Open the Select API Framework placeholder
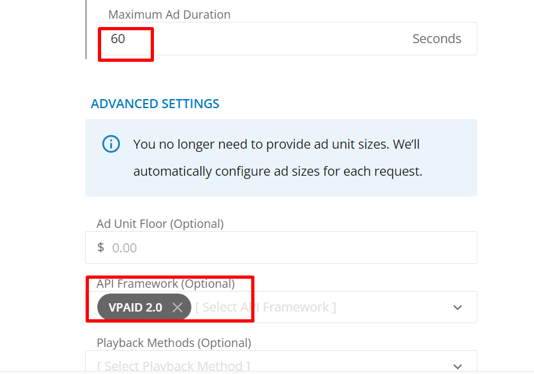 [x=265, y=307]
